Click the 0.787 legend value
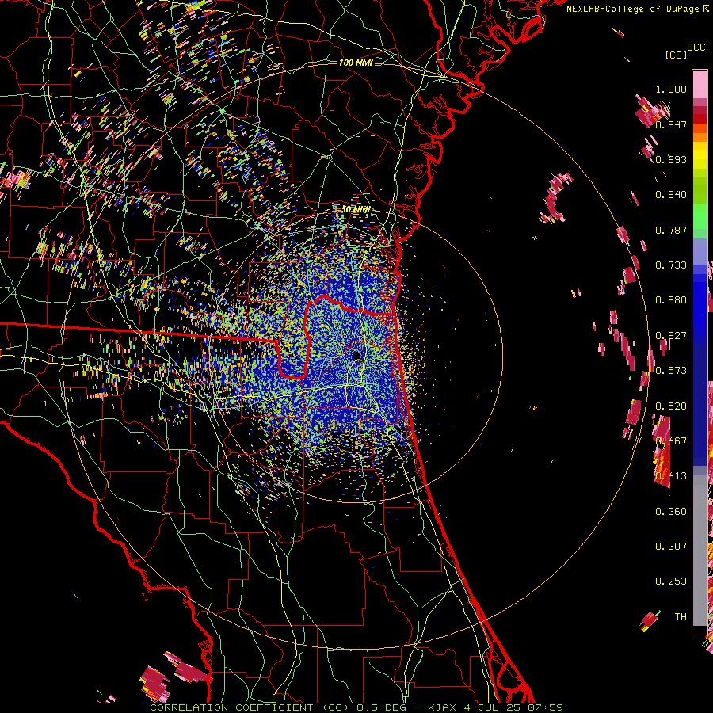This screenshot has width=713, height=713. coord(671,230)
